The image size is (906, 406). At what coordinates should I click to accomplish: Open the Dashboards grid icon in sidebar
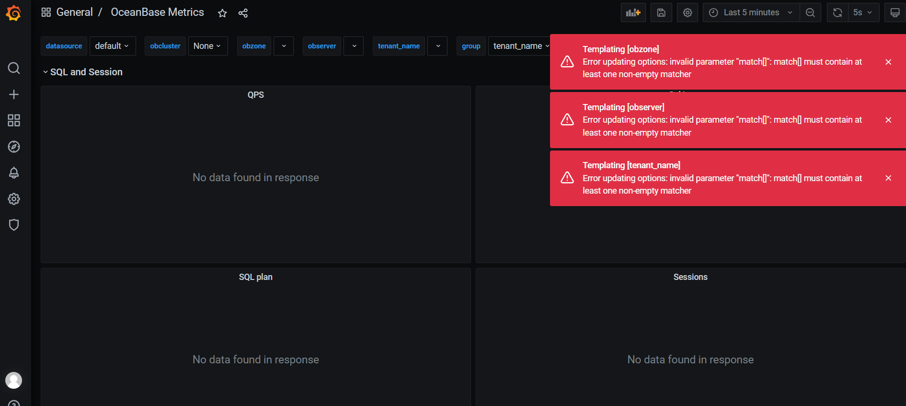[14, 120]
